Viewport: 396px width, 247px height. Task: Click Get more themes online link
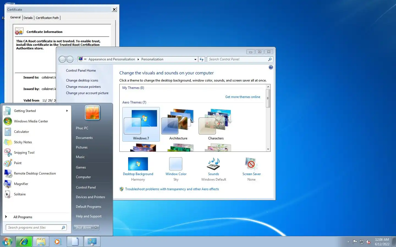pyautogui.click(x=243, y=97)
